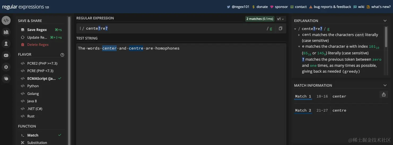
Task: Click the what's new icon
Action: click(368, 7)
